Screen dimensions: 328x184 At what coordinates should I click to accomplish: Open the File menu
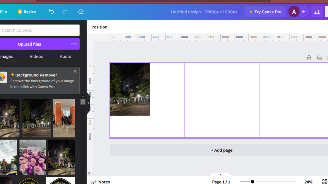(4, 12)
